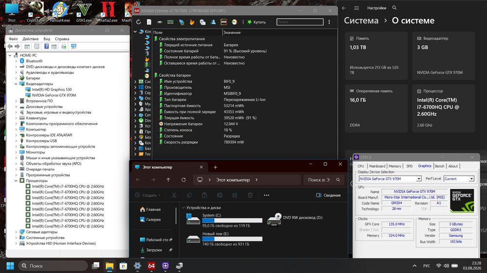Click the AIDA64 user/preferences person icon

213,22
